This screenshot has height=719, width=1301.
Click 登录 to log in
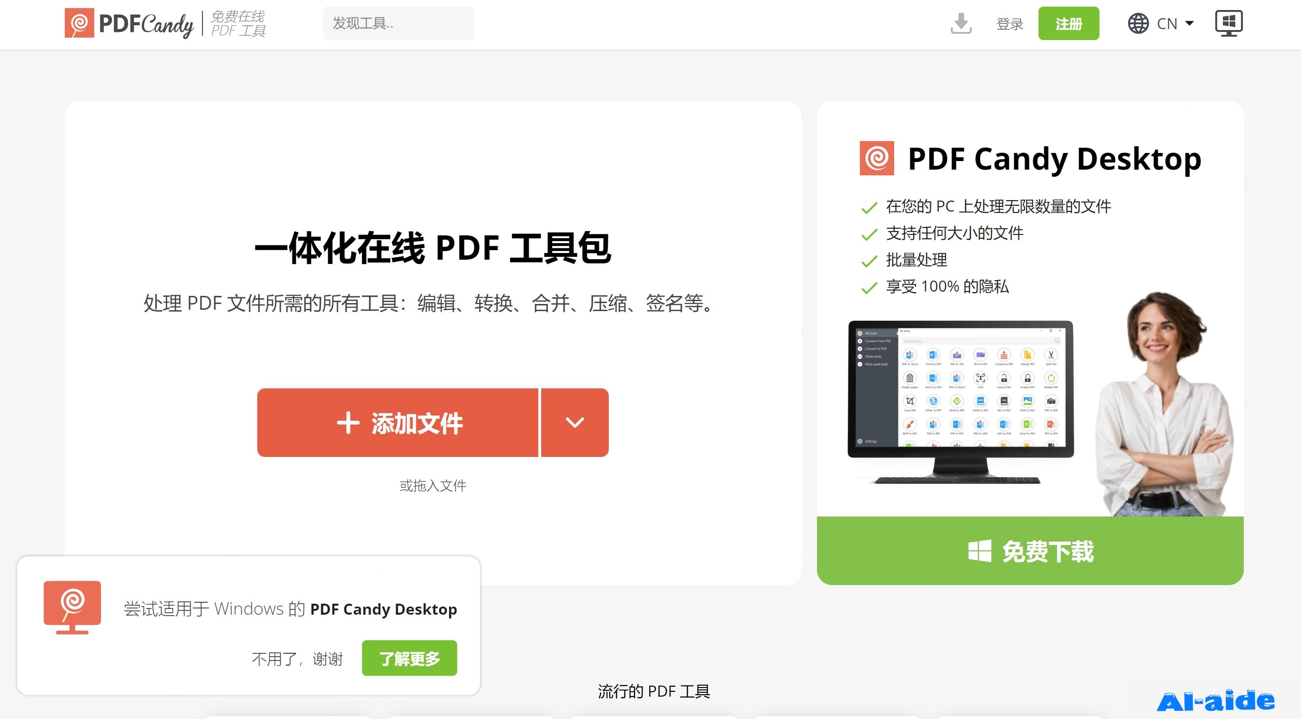click(x=1009, y=24)
